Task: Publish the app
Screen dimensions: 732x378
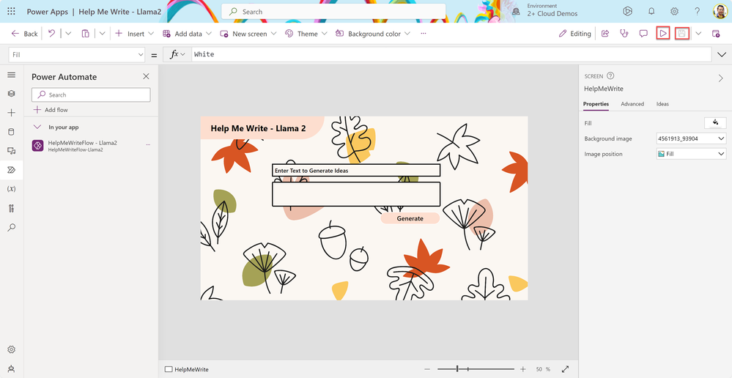Action: [716, 34]
